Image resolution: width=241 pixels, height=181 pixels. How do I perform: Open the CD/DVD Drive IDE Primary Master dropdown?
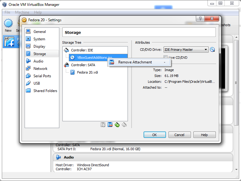[x=186, y=50]
